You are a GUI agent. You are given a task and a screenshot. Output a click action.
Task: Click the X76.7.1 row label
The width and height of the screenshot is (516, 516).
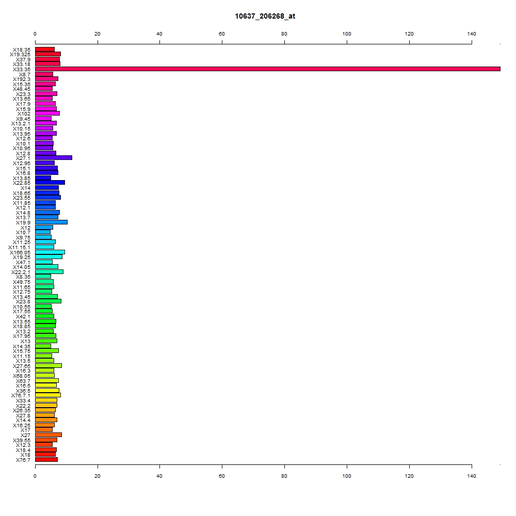[21, 396]
